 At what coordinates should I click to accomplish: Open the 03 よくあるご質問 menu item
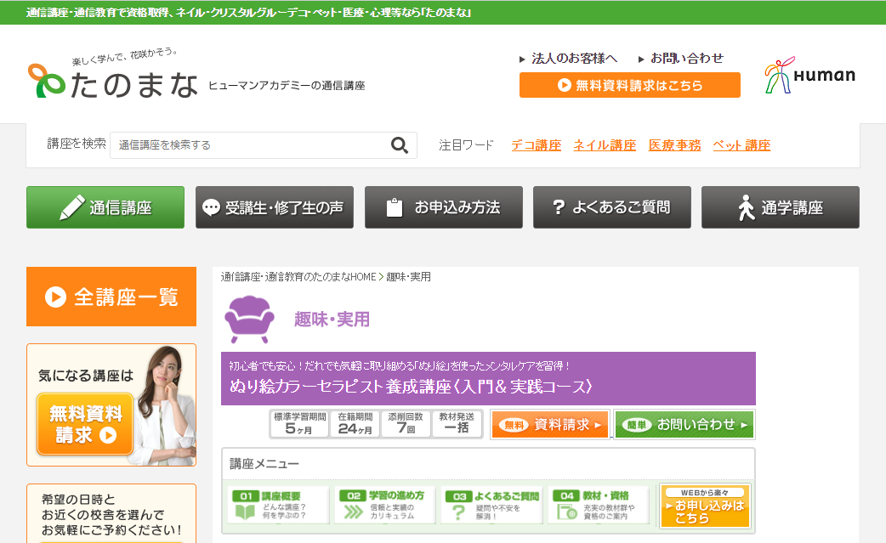[491, 505]
